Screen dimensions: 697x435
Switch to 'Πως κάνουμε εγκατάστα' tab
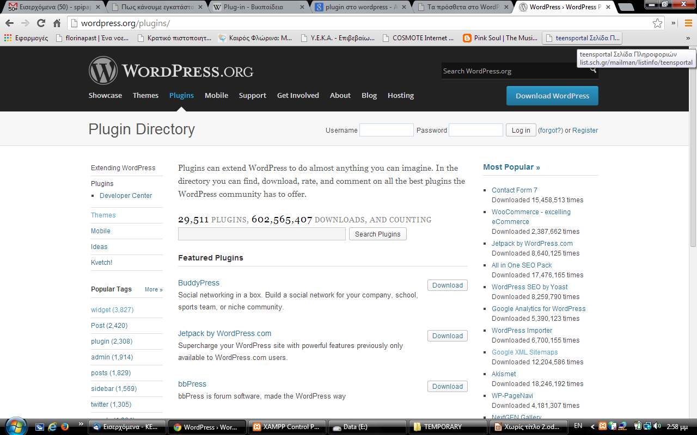[x=156, y=7]
